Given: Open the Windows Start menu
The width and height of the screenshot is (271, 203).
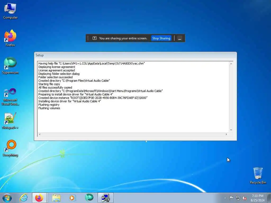Looking at the screenshot, I should pos(7,198).
